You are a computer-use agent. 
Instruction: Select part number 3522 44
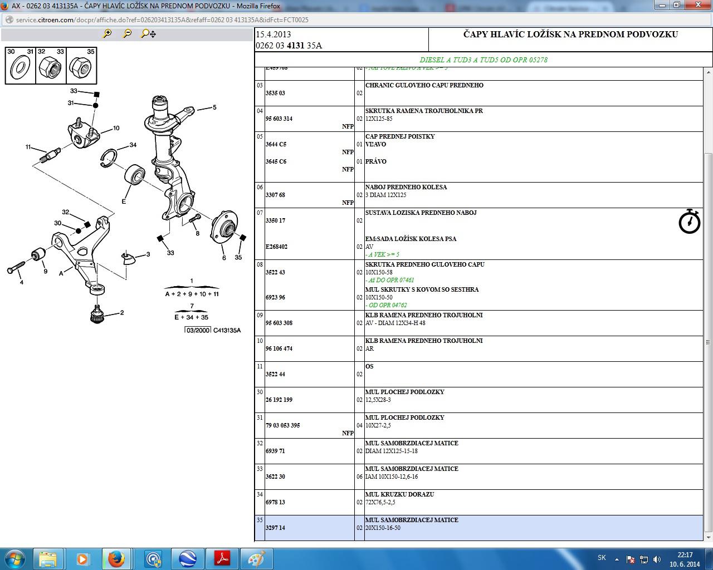pos(275,374)
